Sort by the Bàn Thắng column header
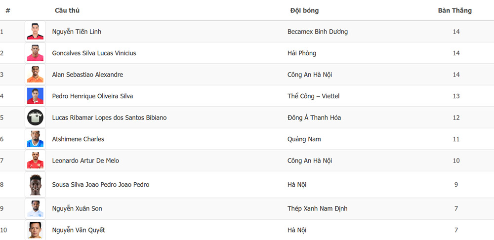Screen dimensions: 494x240 454,10
